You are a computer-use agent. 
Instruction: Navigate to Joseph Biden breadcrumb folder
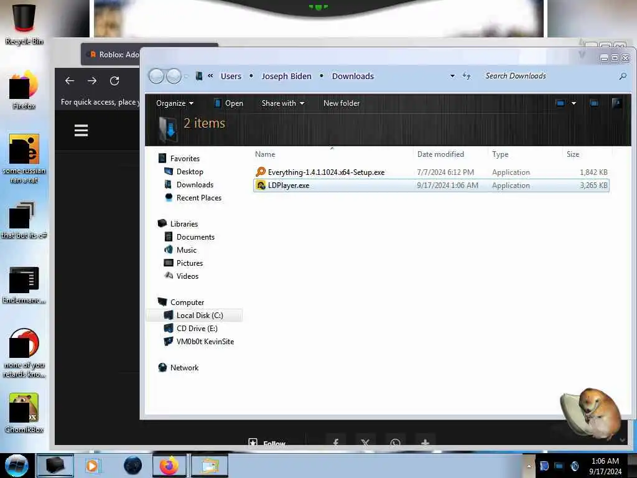tap(286, 76)
